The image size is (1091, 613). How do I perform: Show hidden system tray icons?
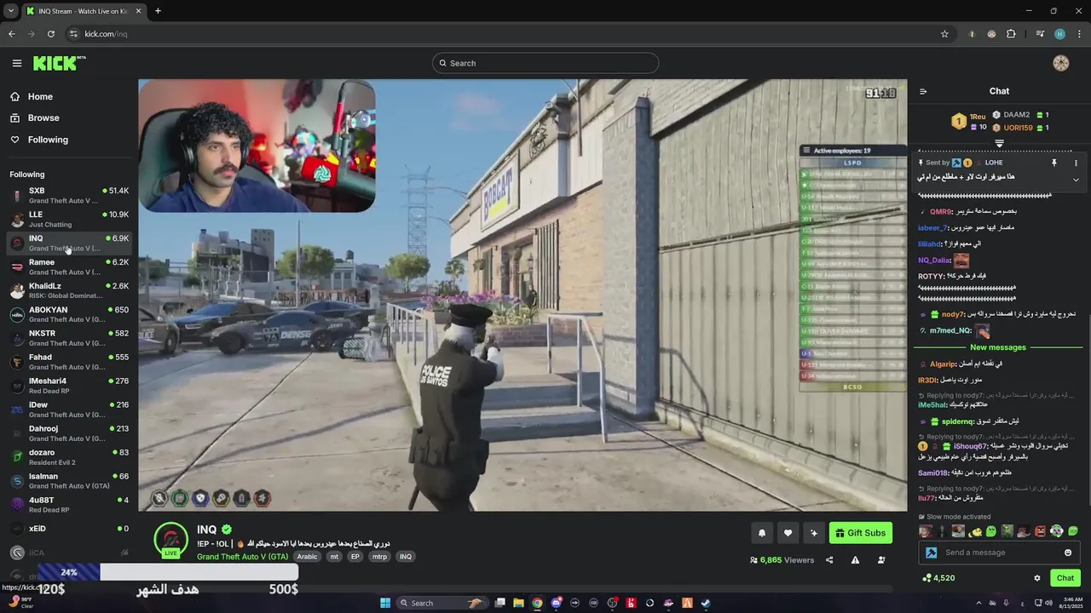pos(977,603)
